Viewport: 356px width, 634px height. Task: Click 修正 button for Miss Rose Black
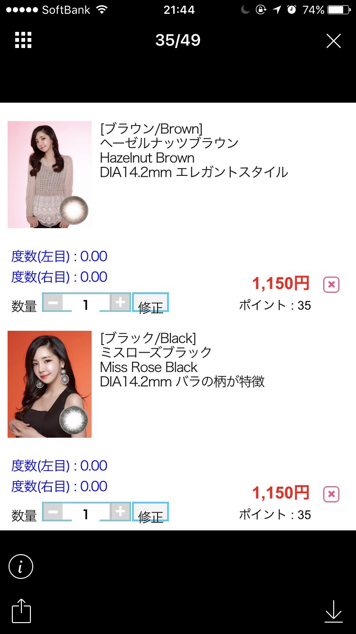tap(150, 512)
